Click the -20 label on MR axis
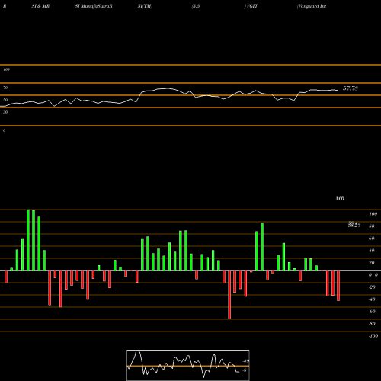This screenshot has height=381, width=381. pyautogui.click(x=372, y=287)
